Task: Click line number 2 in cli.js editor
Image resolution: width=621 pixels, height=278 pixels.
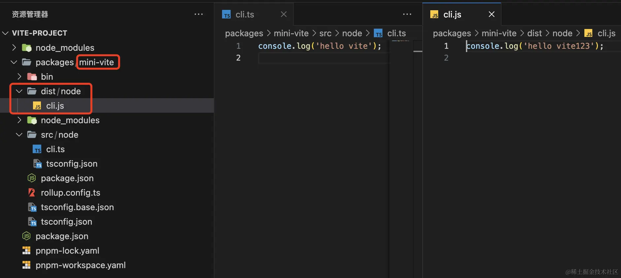Action: pos(446,58)
